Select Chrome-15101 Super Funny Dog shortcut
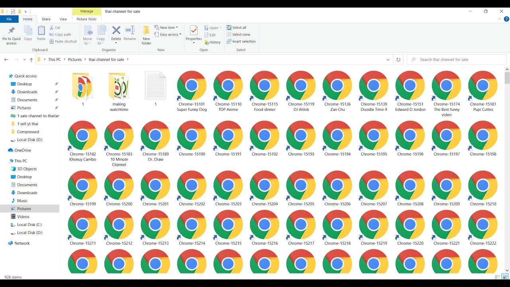 [x=192, y=91]
